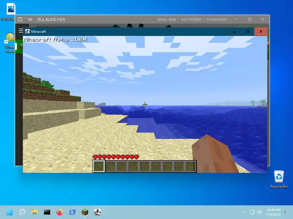The height and width of the screenshot is (219, 293).
Task: Open the network status tray icon
Action: pyautogui.click(x=252, y=212)
